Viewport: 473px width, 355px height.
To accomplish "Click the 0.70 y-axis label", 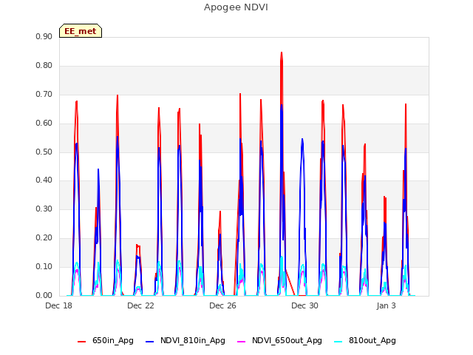I will (44, 95).
